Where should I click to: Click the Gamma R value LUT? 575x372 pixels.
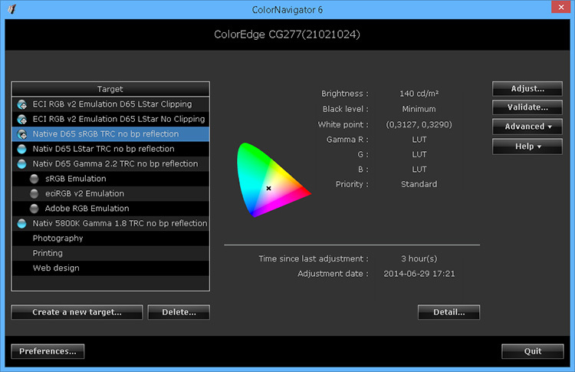point(419,140)
